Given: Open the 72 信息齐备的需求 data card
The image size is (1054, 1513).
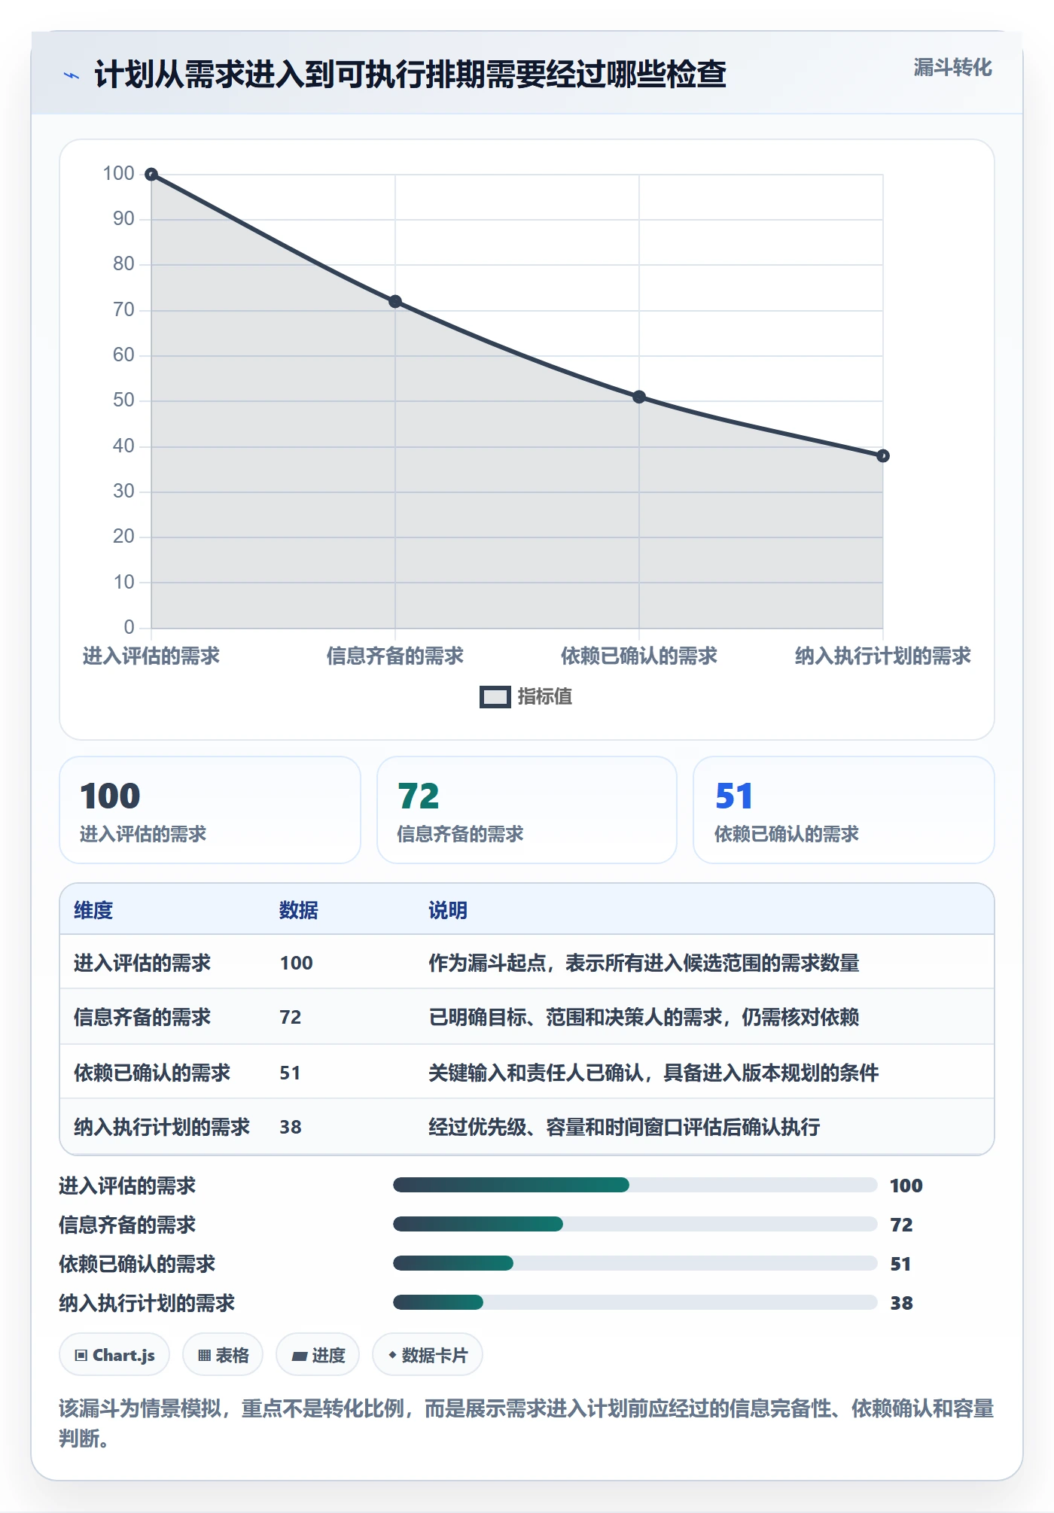Looking at the screenshot, I should [527, 810].
